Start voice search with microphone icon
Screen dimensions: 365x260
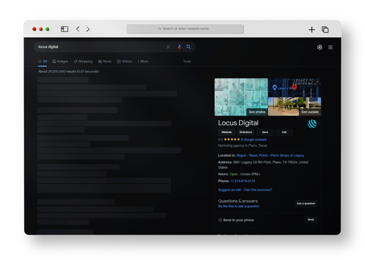click(x=180, y=47)
